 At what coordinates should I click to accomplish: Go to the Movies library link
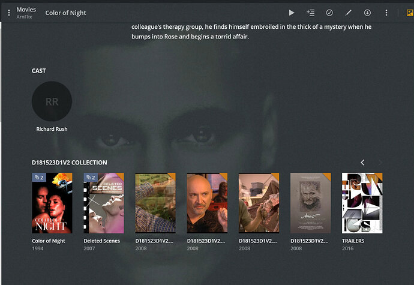26,10
